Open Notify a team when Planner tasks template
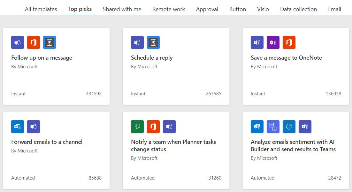Viewport: 352px width, 192px height. [x=173, y=145]
